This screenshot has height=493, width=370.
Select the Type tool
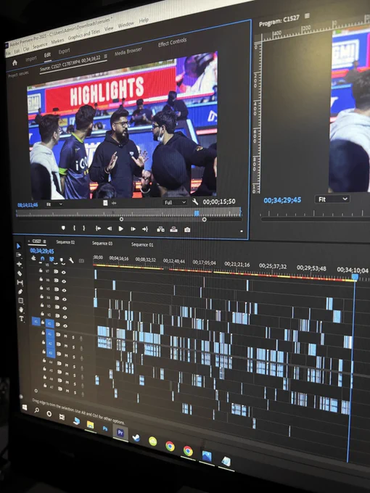coord(22,319)
